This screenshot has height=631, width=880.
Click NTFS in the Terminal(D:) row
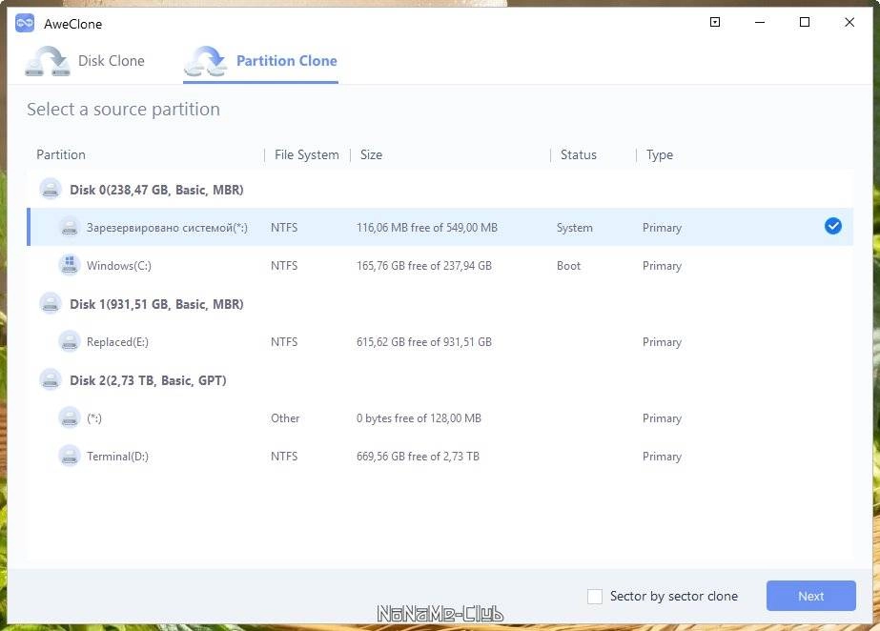tap(284, 457)
